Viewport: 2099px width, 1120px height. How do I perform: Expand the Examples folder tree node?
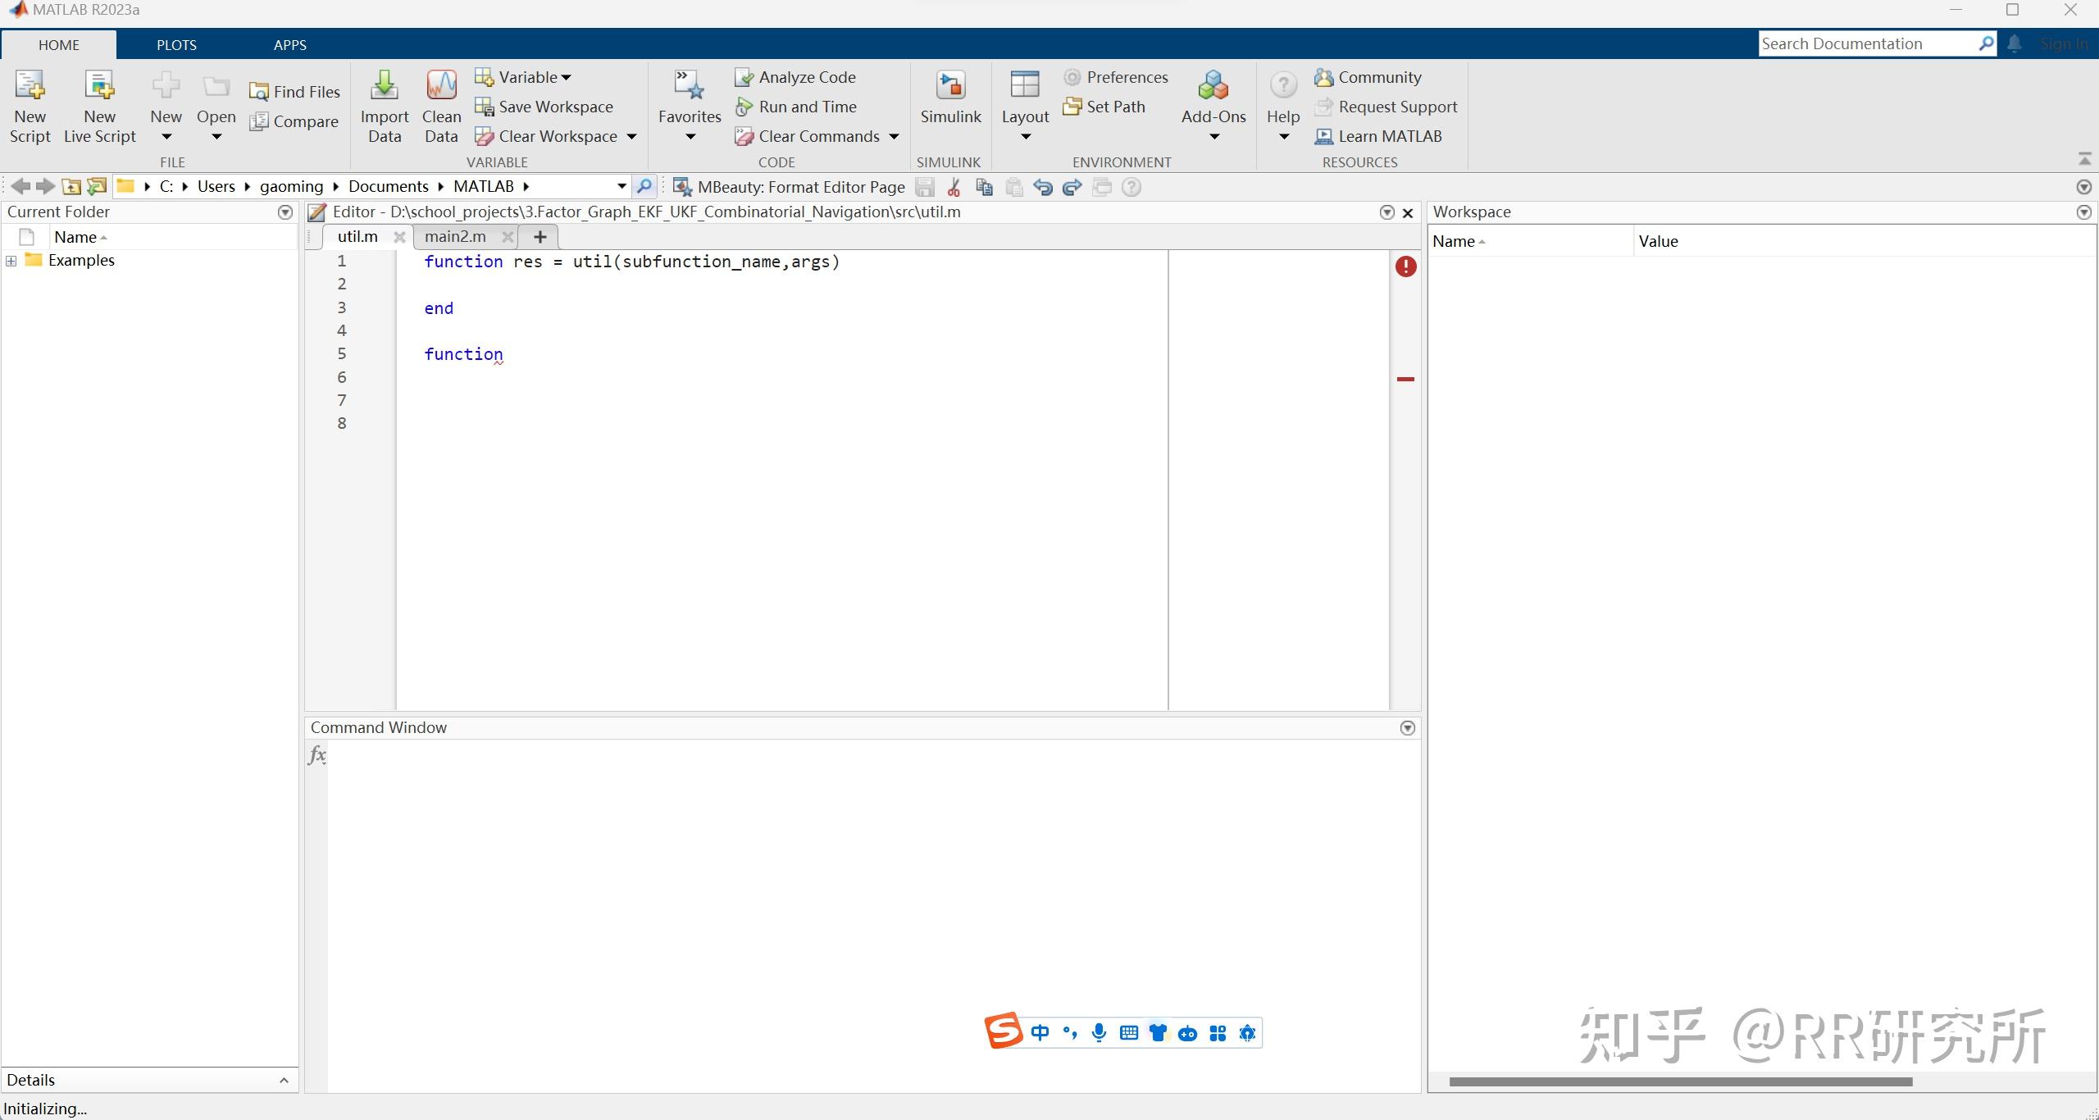(x=11, y=261)
